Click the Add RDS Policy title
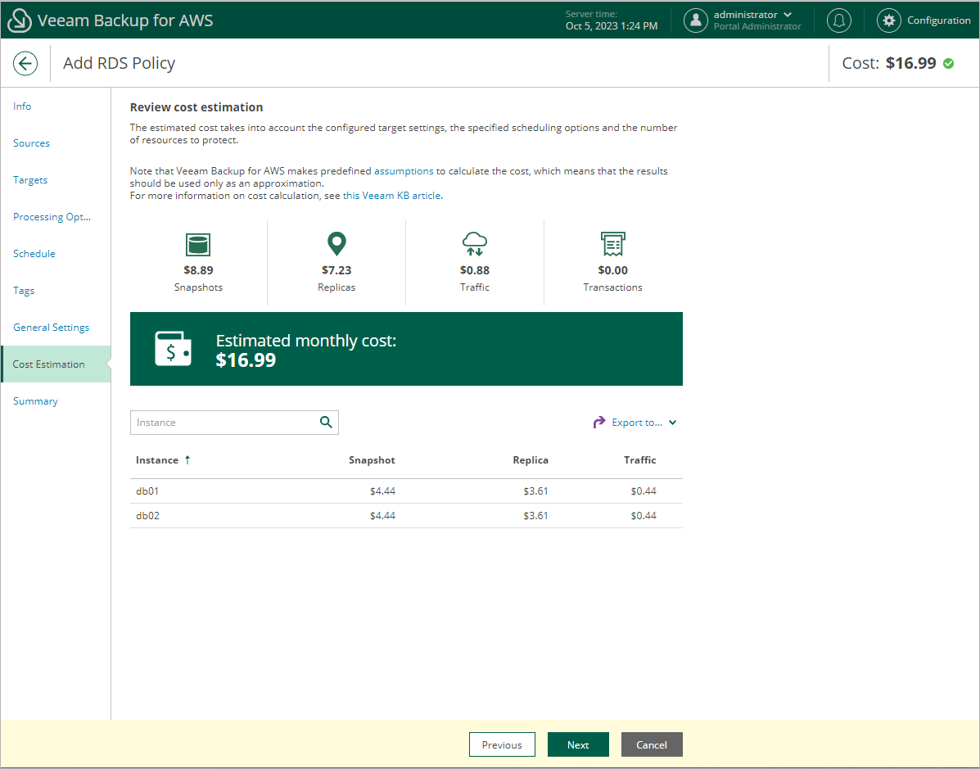The image size is (980, 769). [119, 63]
